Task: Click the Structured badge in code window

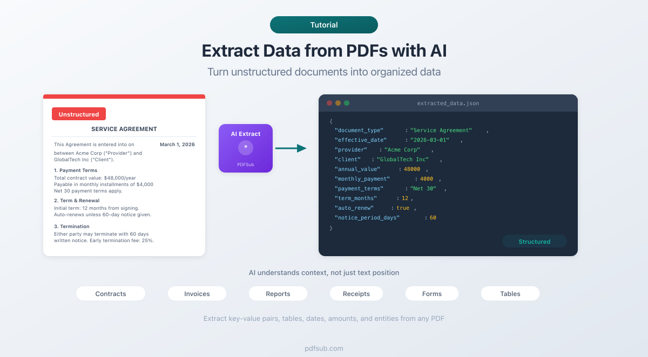Action: [x=535, y=242]
